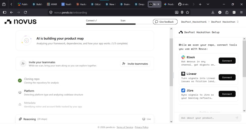
Task: Click the Give feedback button
Action: 165,22
